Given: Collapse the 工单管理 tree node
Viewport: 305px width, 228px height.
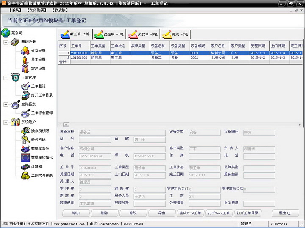Looking at the screenshot, I should point(6,77).
